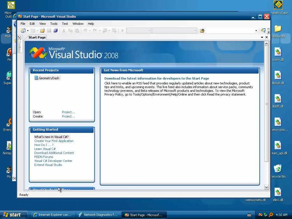Click the Redo toolbar icon
The height and width of the screenshot is (219, 292).
(95, 31)
